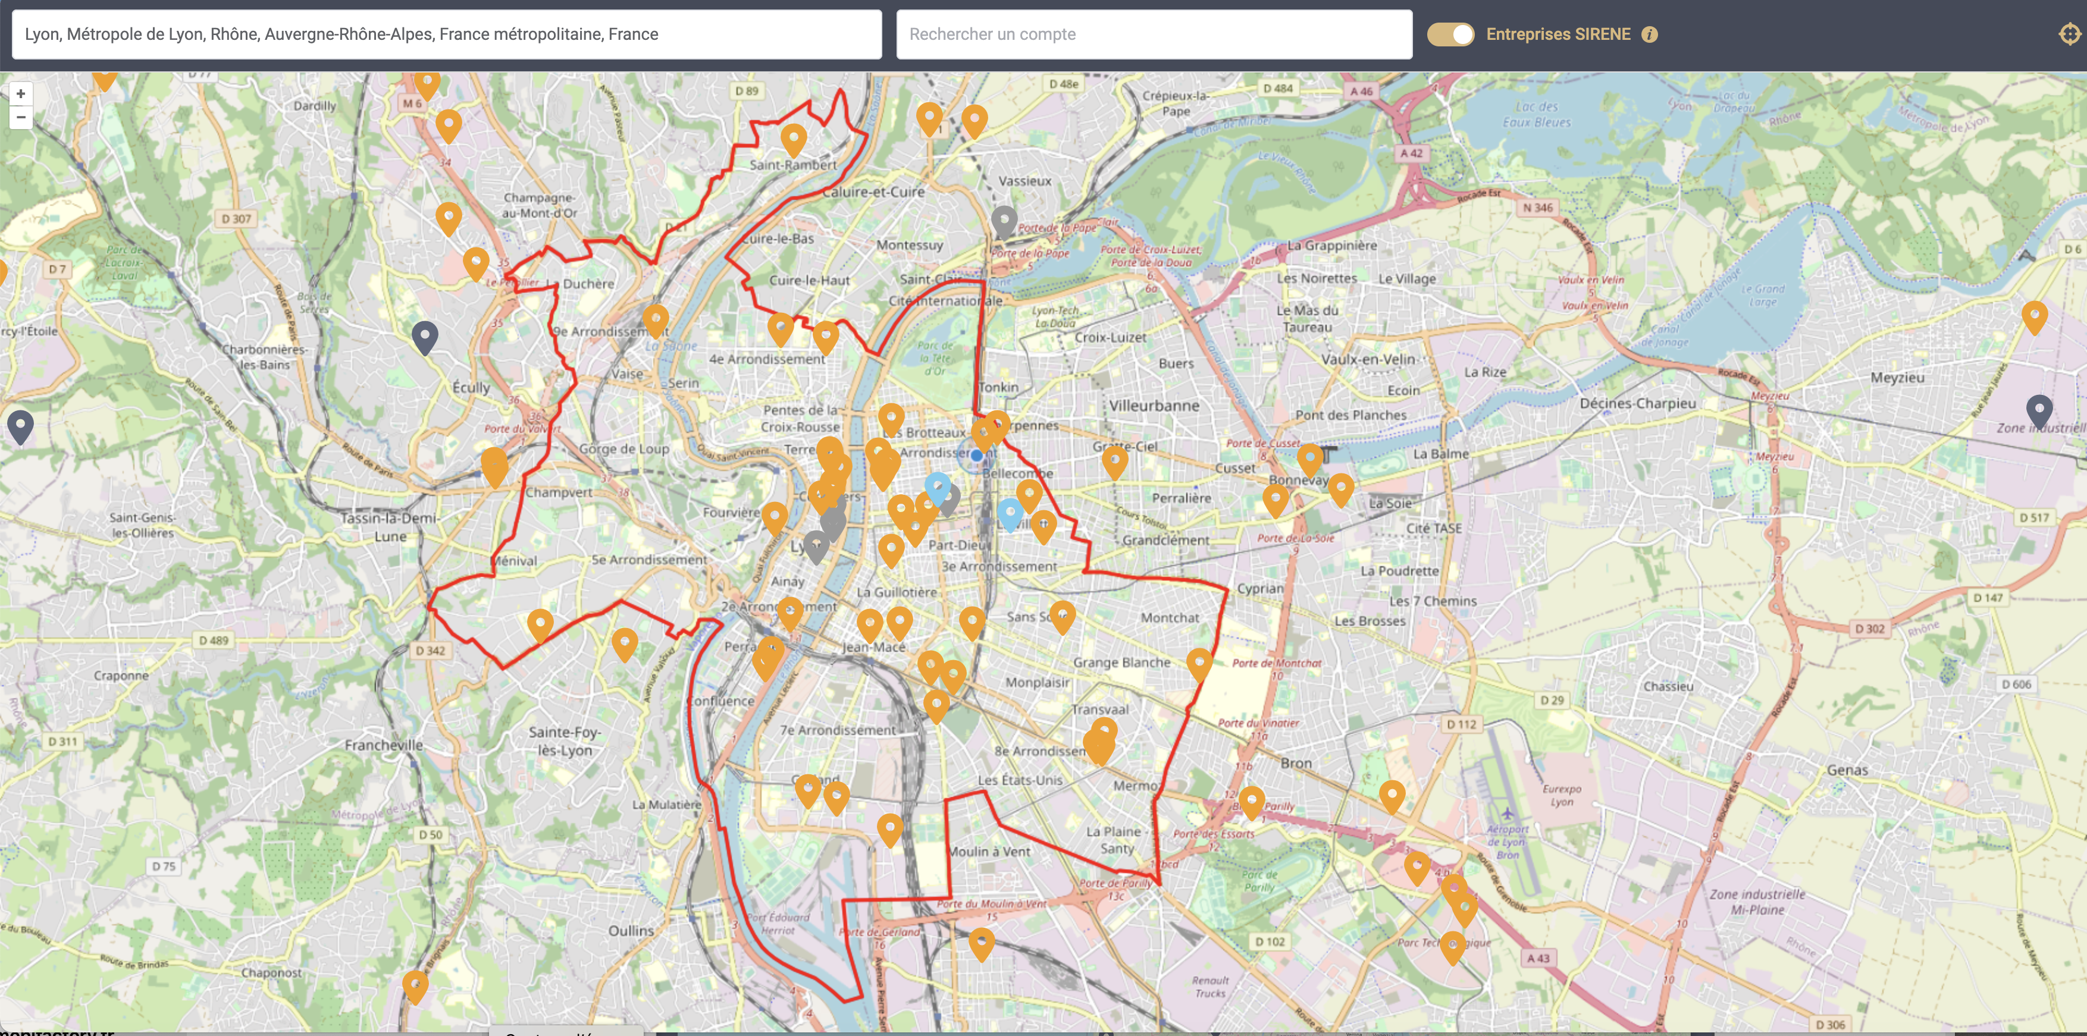Click the Rechercher un compte field
Screen dimensions: 2087x1036
point(1154,34)
